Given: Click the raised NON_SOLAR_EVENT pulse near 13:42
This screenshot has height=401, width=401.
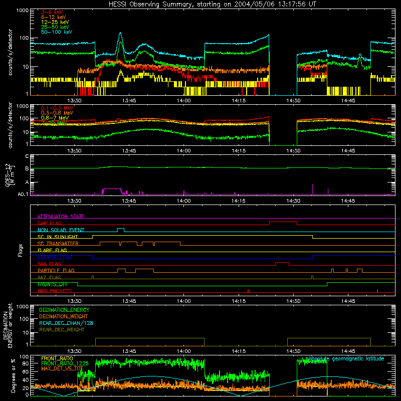Looking at the screenshot, I should pyautogui.click(x=121, y=229).
